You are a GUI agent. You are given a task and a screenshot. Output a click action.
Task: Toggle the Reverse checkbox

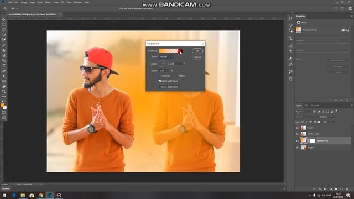click(x=160, y=76)
